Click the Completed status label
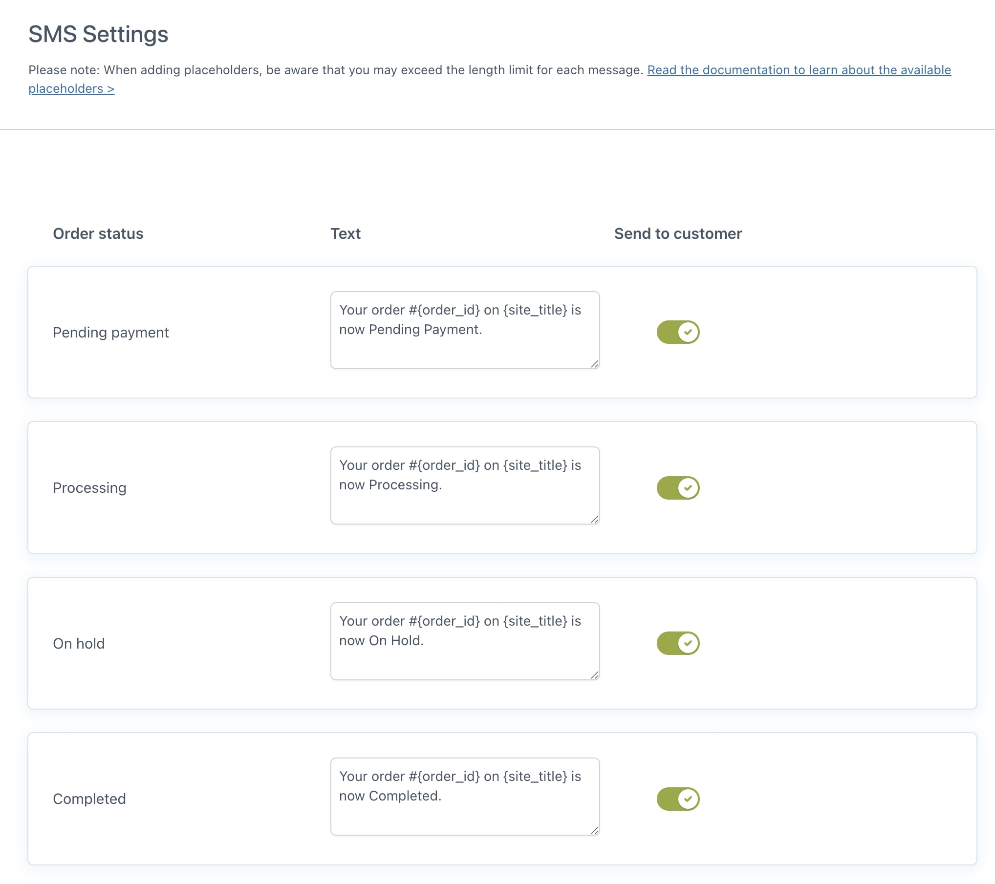The height and width of the screenshot is (884, 995). (x=89, y=799)
